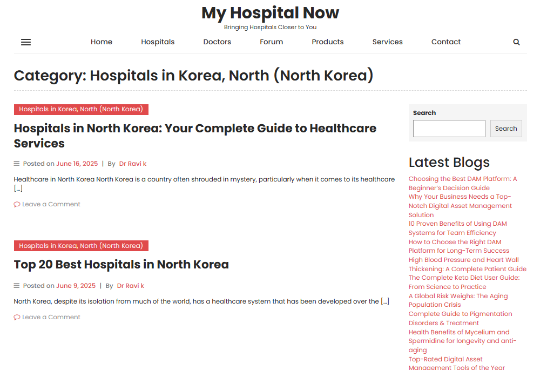Click excerpt starting Healthcare in North Korea

tap(205, 184)
